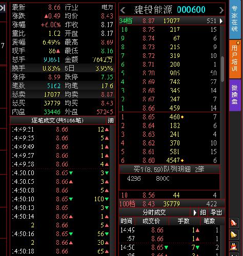The height and width of the screenshot is (256, 243).
Task: Click the buy level 10 price 8.56
Action: [149, 195]
